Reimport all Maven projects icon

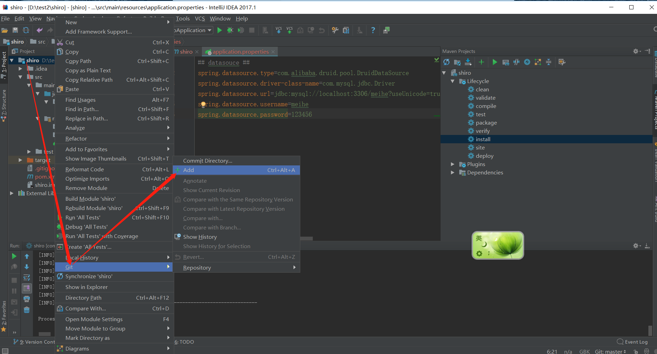point(446,62)
